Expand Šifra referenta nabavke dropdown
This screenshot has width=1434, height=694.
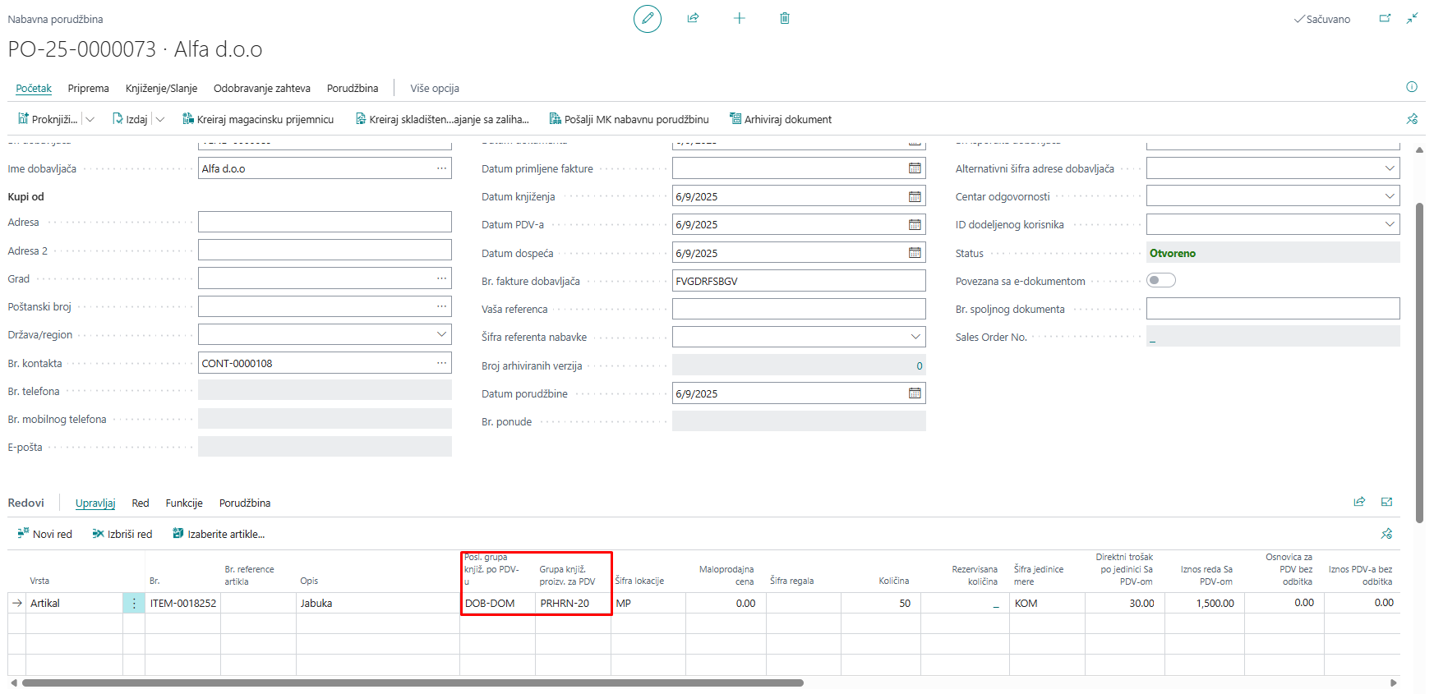tap(915, 337)
